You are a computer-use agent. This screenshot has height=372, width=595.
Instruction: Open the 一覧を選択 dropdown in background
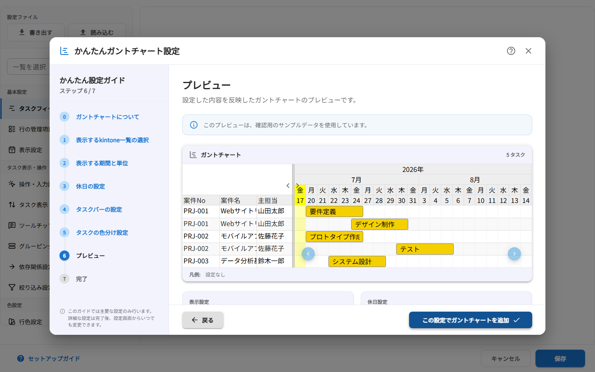(29, 67)
